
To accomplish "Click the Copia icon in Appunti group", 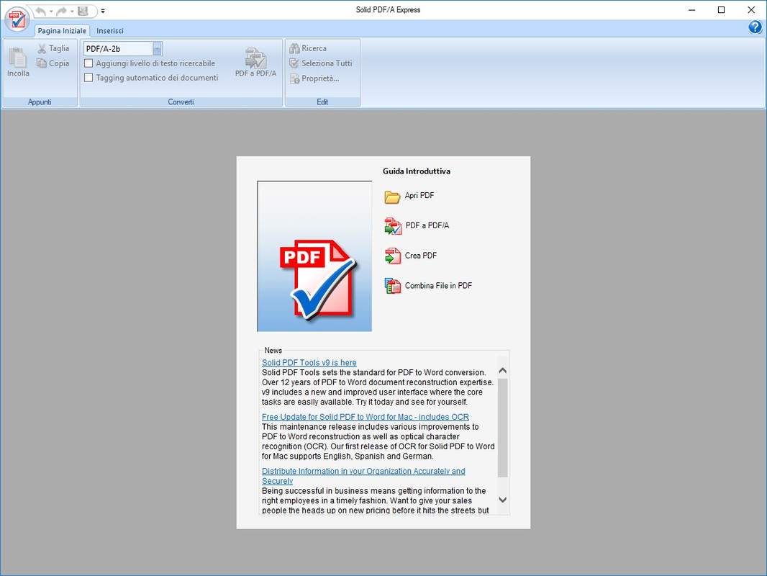I will 42,63.
